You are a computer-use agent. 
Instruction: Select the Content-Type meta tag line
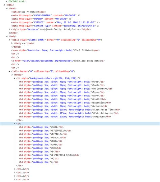55,26
